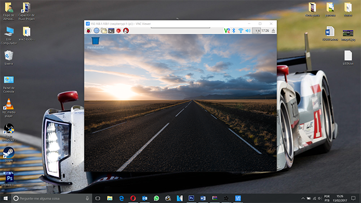Click the Cortana search box
Image resolution: width=361 pixels, height=203 pixels.
(x=51, y=198)
